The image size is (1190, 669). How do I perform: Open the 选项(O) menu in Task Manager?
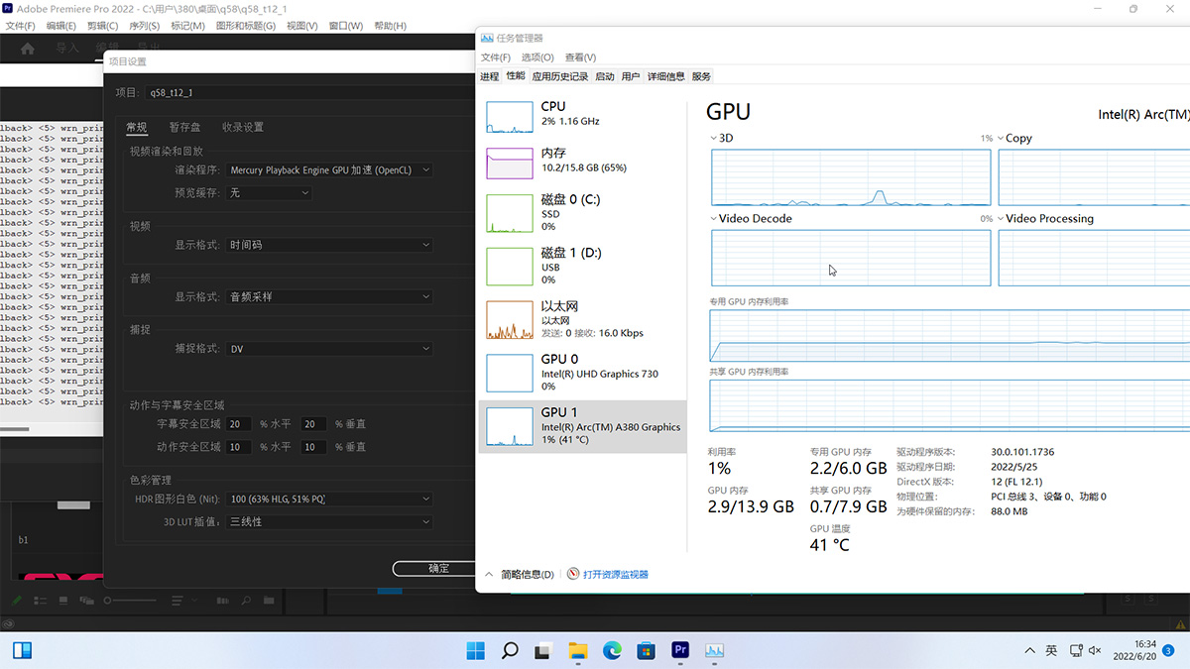tap(537, 57)
